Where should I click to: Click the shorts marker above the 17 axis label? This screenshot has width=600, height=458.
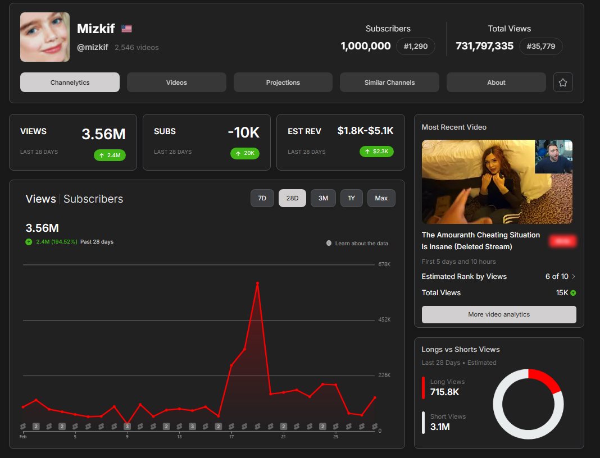pos(231,426)
